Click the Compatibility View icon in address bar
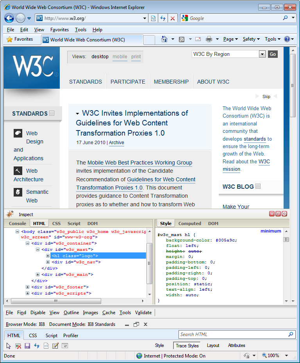The image size is (300, 363). (153, 18)
